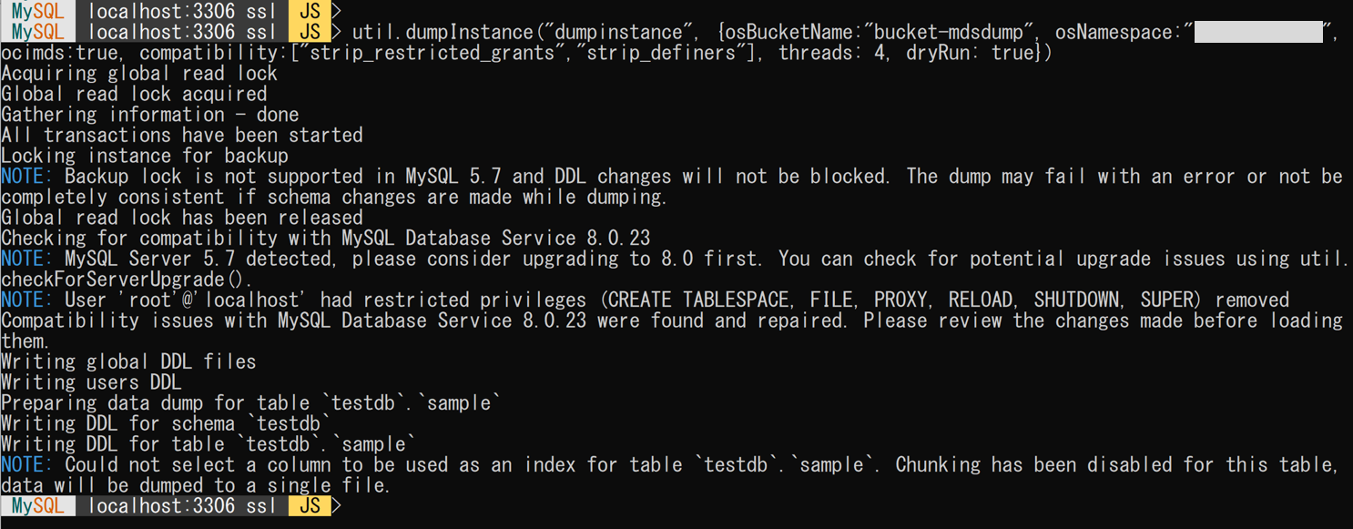This screenshot has width=1353, height=529.
Task: Click the prompt arrow right before util.dumpInstance
Action: pyautogui.click(x=338, y=33)
